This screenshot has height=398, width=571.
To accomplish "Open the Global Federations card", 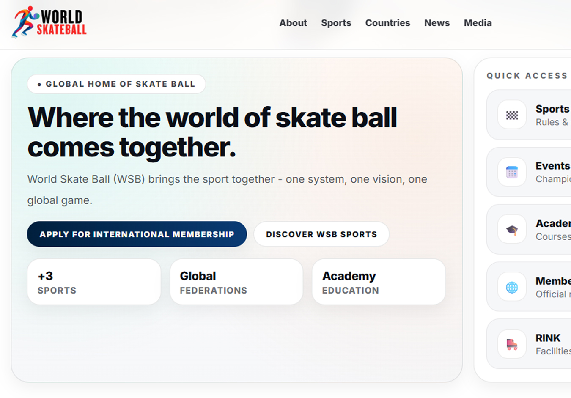I will (236, 282).
